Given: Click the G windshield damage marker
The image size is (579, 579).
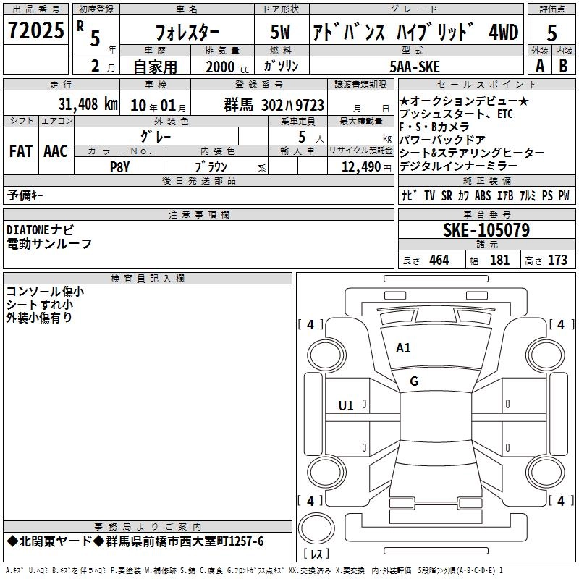Looking at the screenshot, I should coord(414,381).
